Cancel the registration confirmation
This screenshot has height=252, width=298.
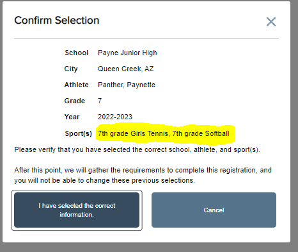pos(214,210)
